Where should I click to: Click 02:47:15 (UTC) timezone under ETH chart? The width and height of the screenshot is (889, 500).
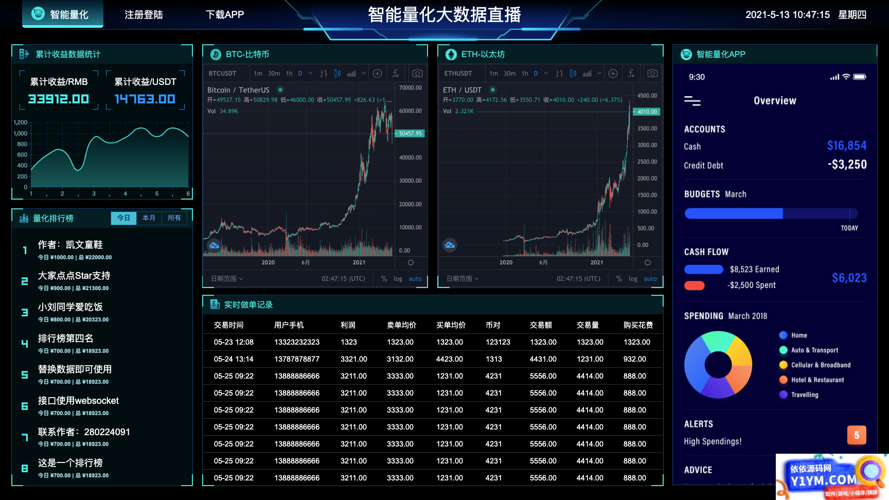pos(578,279)
